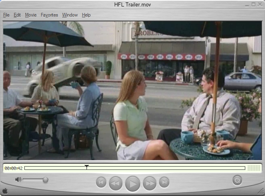Close the HFL Trailer.mov window

260,5
